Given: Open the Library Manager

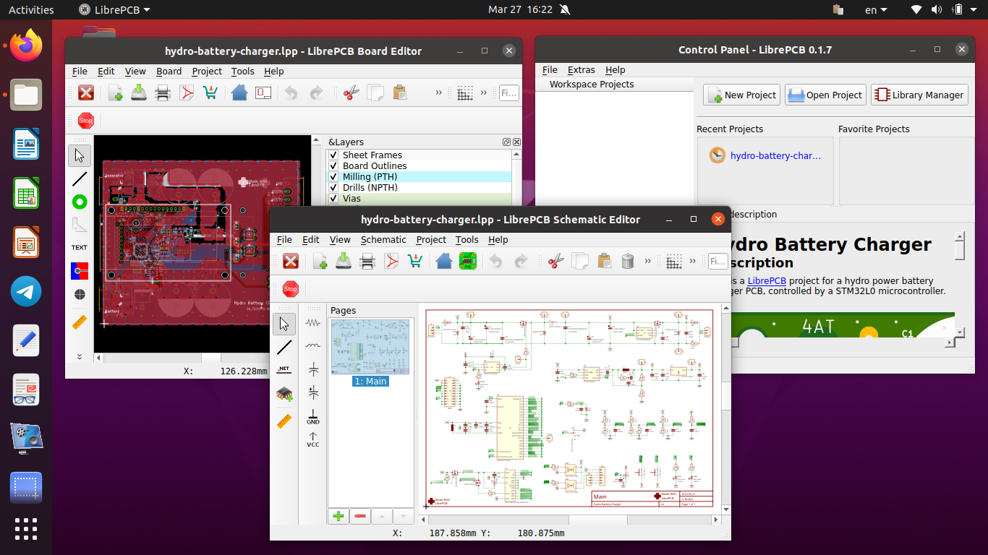Looking at the screenshot, I should [919, 95].
